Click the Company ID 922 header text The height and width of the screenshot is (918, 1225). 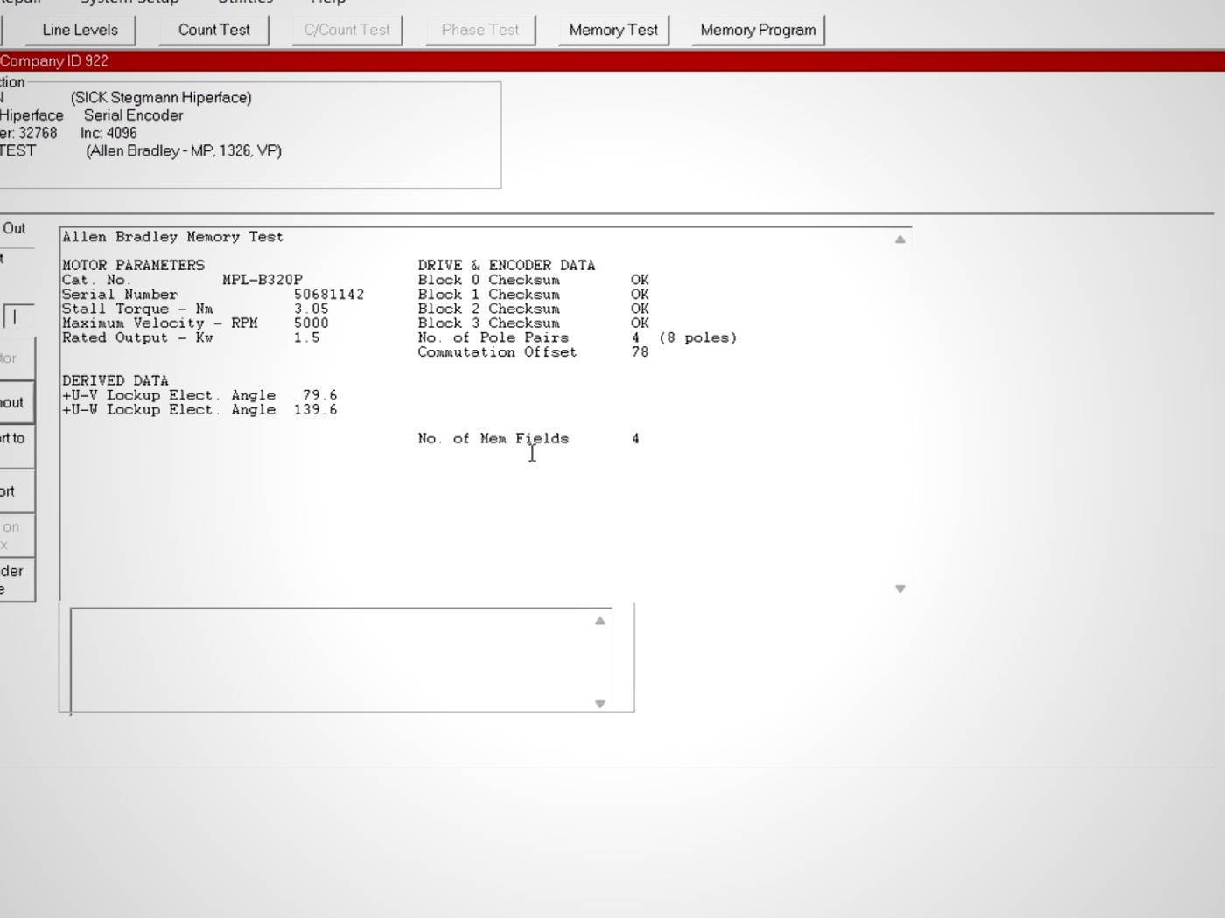coord(54,61)
